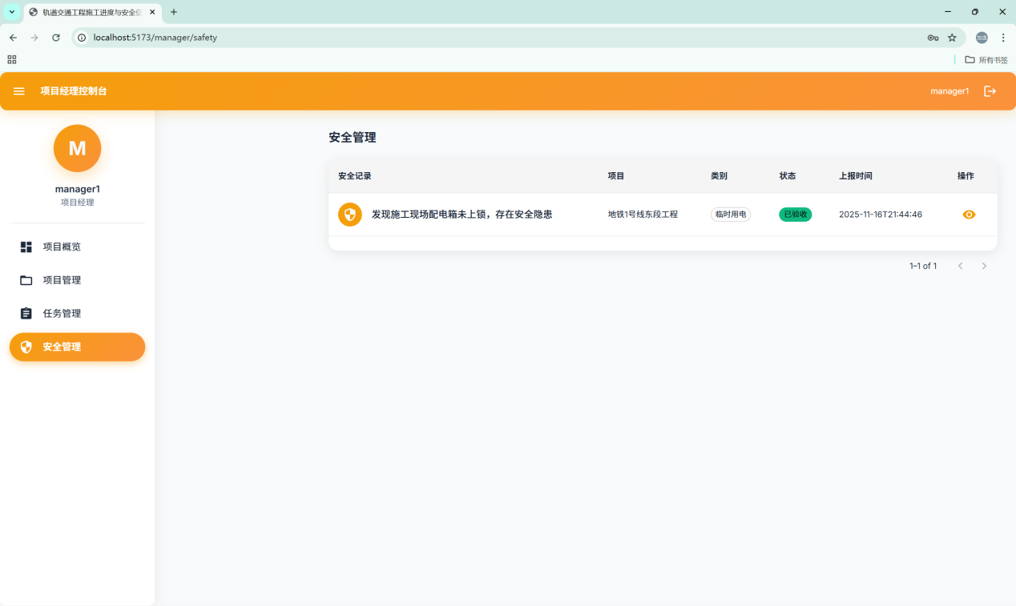This screenshot has height=606, width=1016.
Task: Click the browser bookmark star icon
Action: (x=951, y=37)
